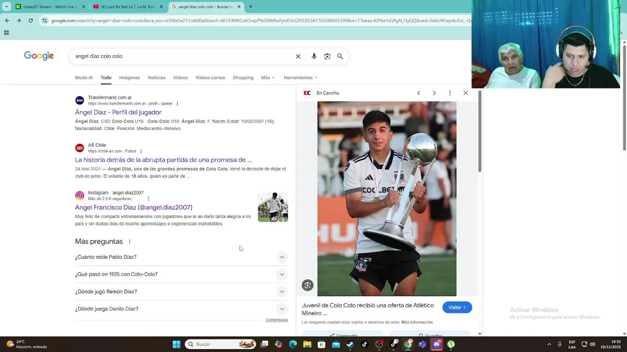
Task: Clear the search box with the X icon
Action: pyautogui.click(x=298, y=56)
